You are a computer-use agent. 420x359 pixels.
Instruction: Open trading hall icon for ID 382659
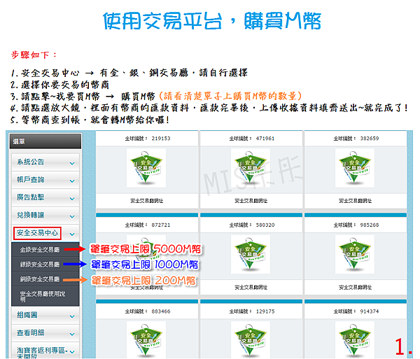tap(355, 168)
